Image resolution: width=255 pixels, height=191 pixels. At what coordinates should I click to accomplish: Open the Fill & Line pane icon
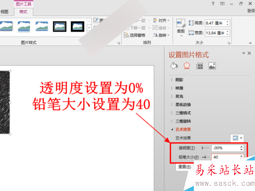(174, 66)
